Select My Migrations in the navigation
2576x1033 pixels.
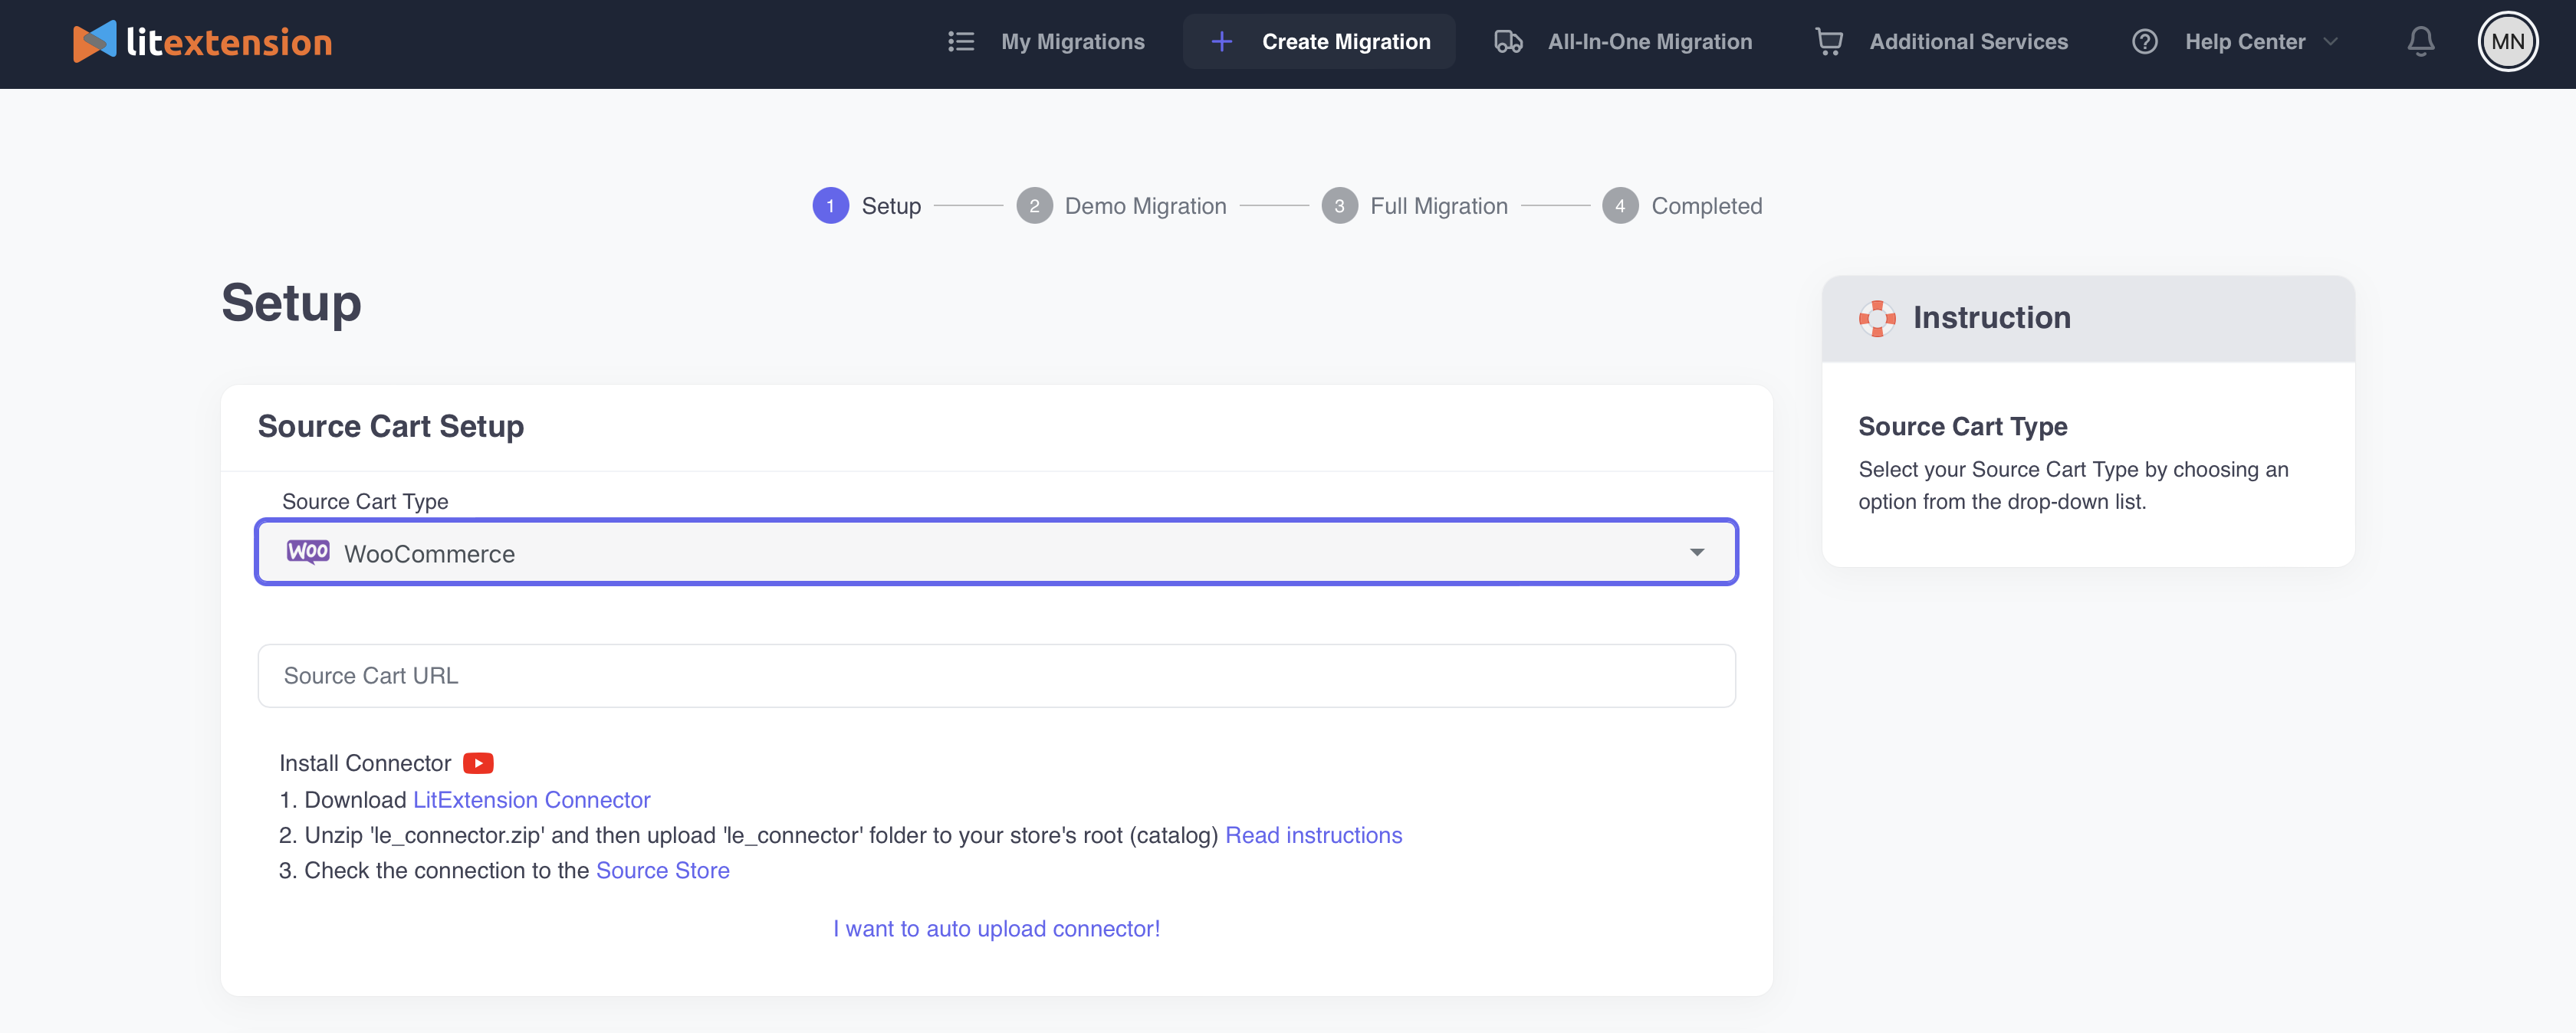[1073, 41]
